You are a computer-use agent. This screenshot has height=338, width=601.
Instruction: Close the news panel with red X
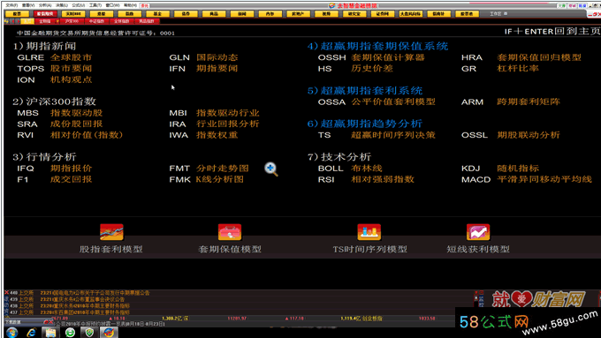[6, 292]
